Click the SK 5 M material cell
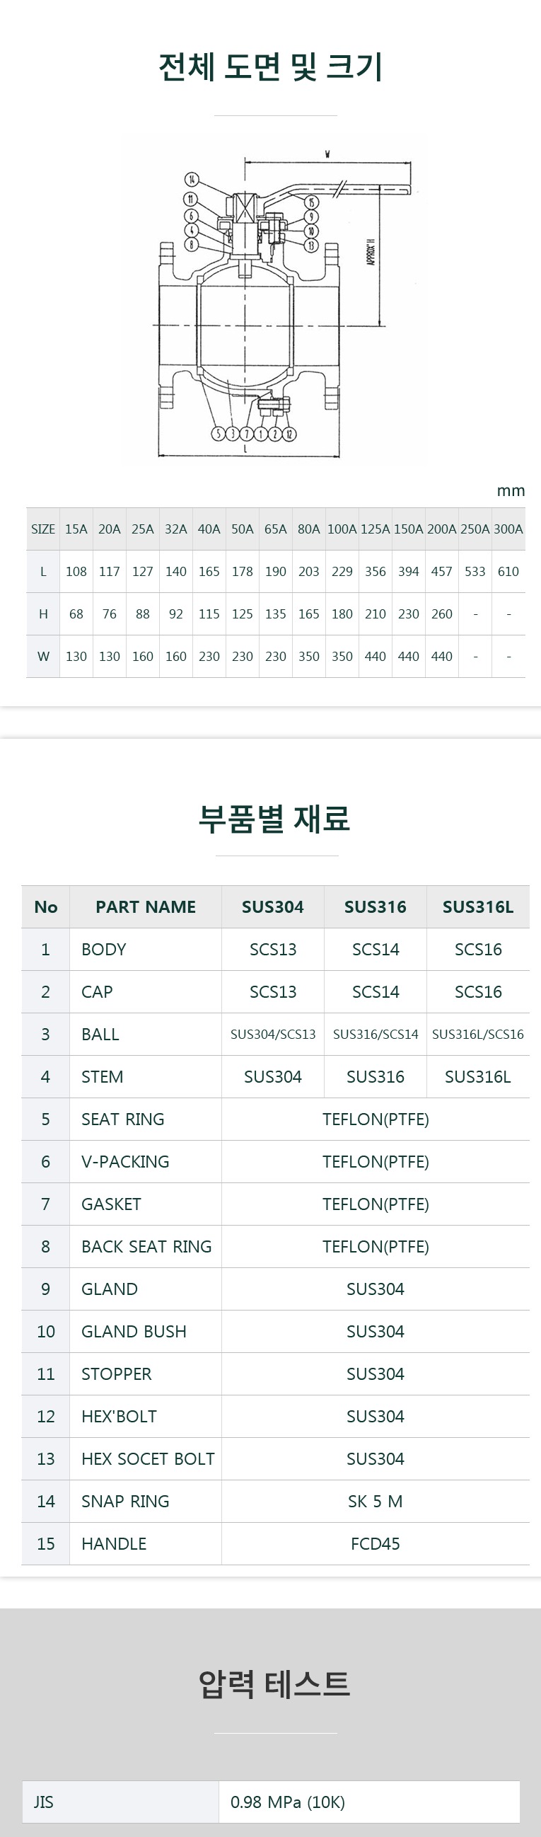This screenshot has height=1837, width=541. (x=375, y=1501)
